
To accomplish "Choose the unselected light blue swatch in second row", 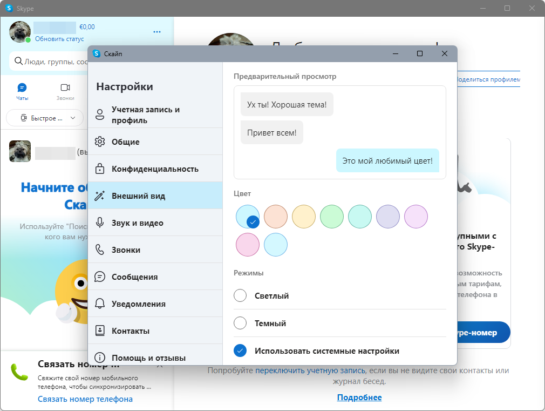I will point(276,245).
